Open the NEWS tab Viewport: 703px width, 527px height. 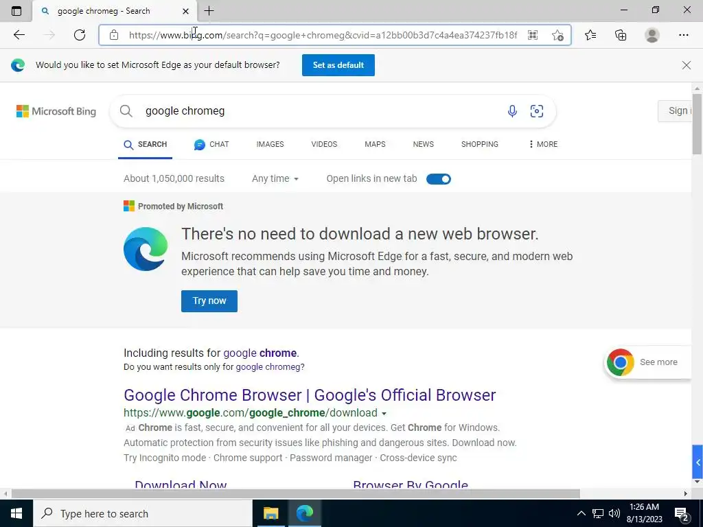pos(423,144)
